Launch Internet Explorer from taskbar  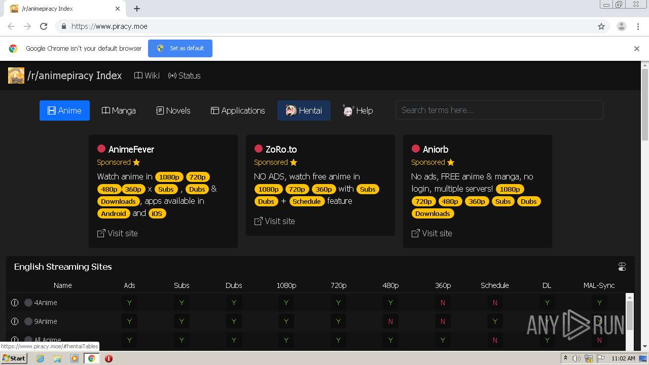click(40, 358)
